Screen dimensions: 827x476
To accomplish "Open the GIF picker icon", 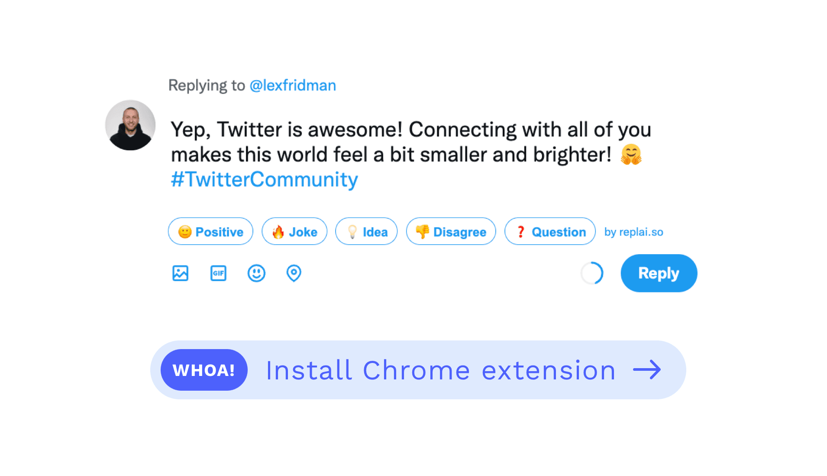I will click(218, 273).
